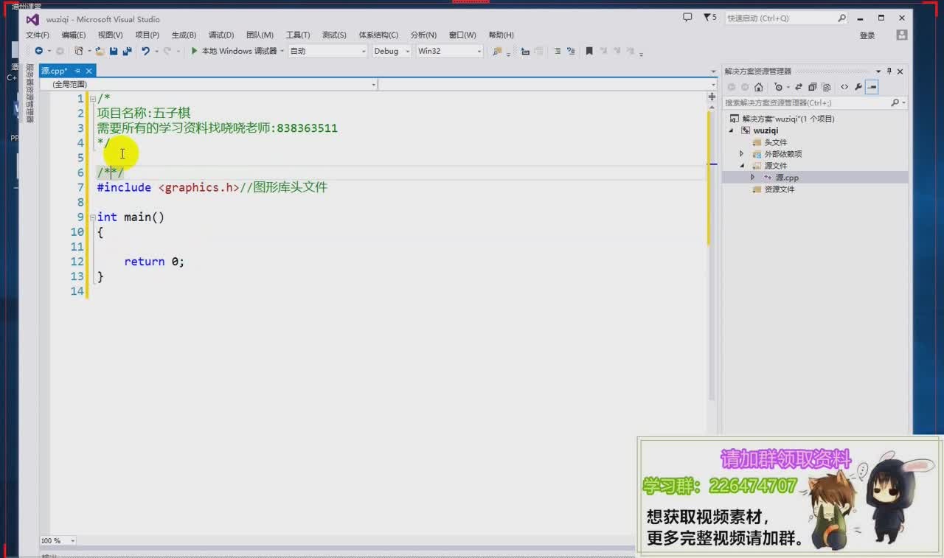
Task: Click the Visual Studio logo in title bar
Action: [x=32, y=19]
